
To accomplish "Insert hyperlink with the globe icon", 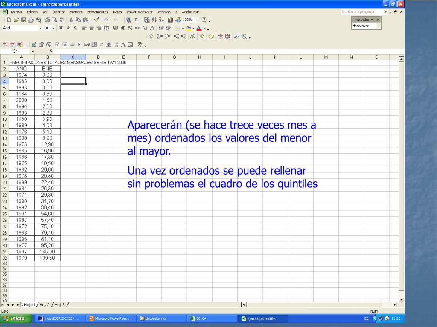I will [x=129, y=20].
